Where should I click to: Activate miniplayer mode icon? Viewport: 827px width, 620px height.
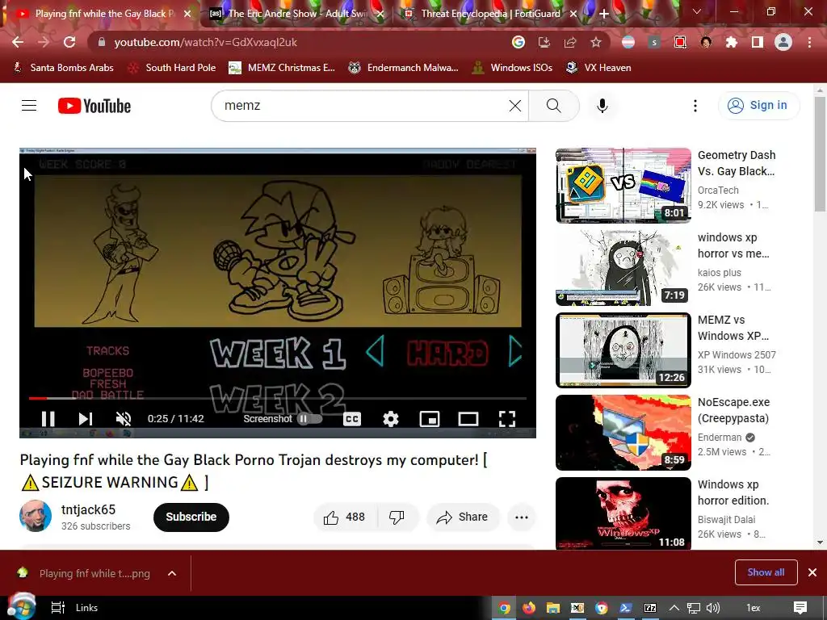coord(430,419)
